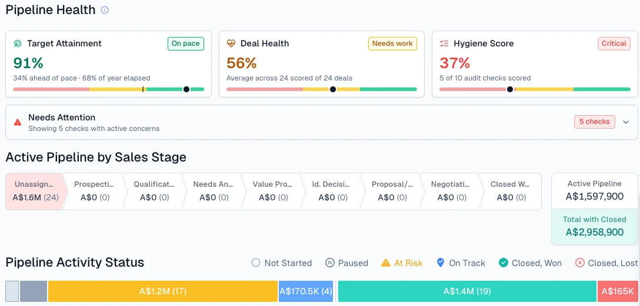Click the Closed, Lost cross legend icon
Image resolution: width=640 pixels, height=306 pixels.
pos(579,263)
